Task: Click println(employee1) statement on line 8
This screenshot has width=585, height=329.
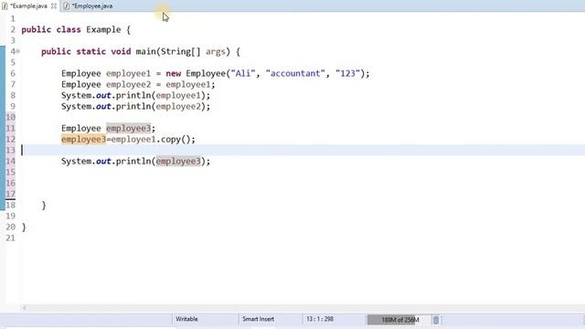Action: click(136, 95)
